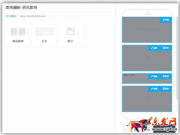Screen dimensions: 180x135
Task: Click the 卖场编辑-资讯卖场 page title
Action: 21,7
